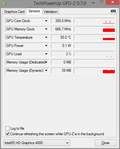This screenshot has width=120, height=149.
Task: Click the GPU-Z app icon in title bar
Action: [4, 3]
